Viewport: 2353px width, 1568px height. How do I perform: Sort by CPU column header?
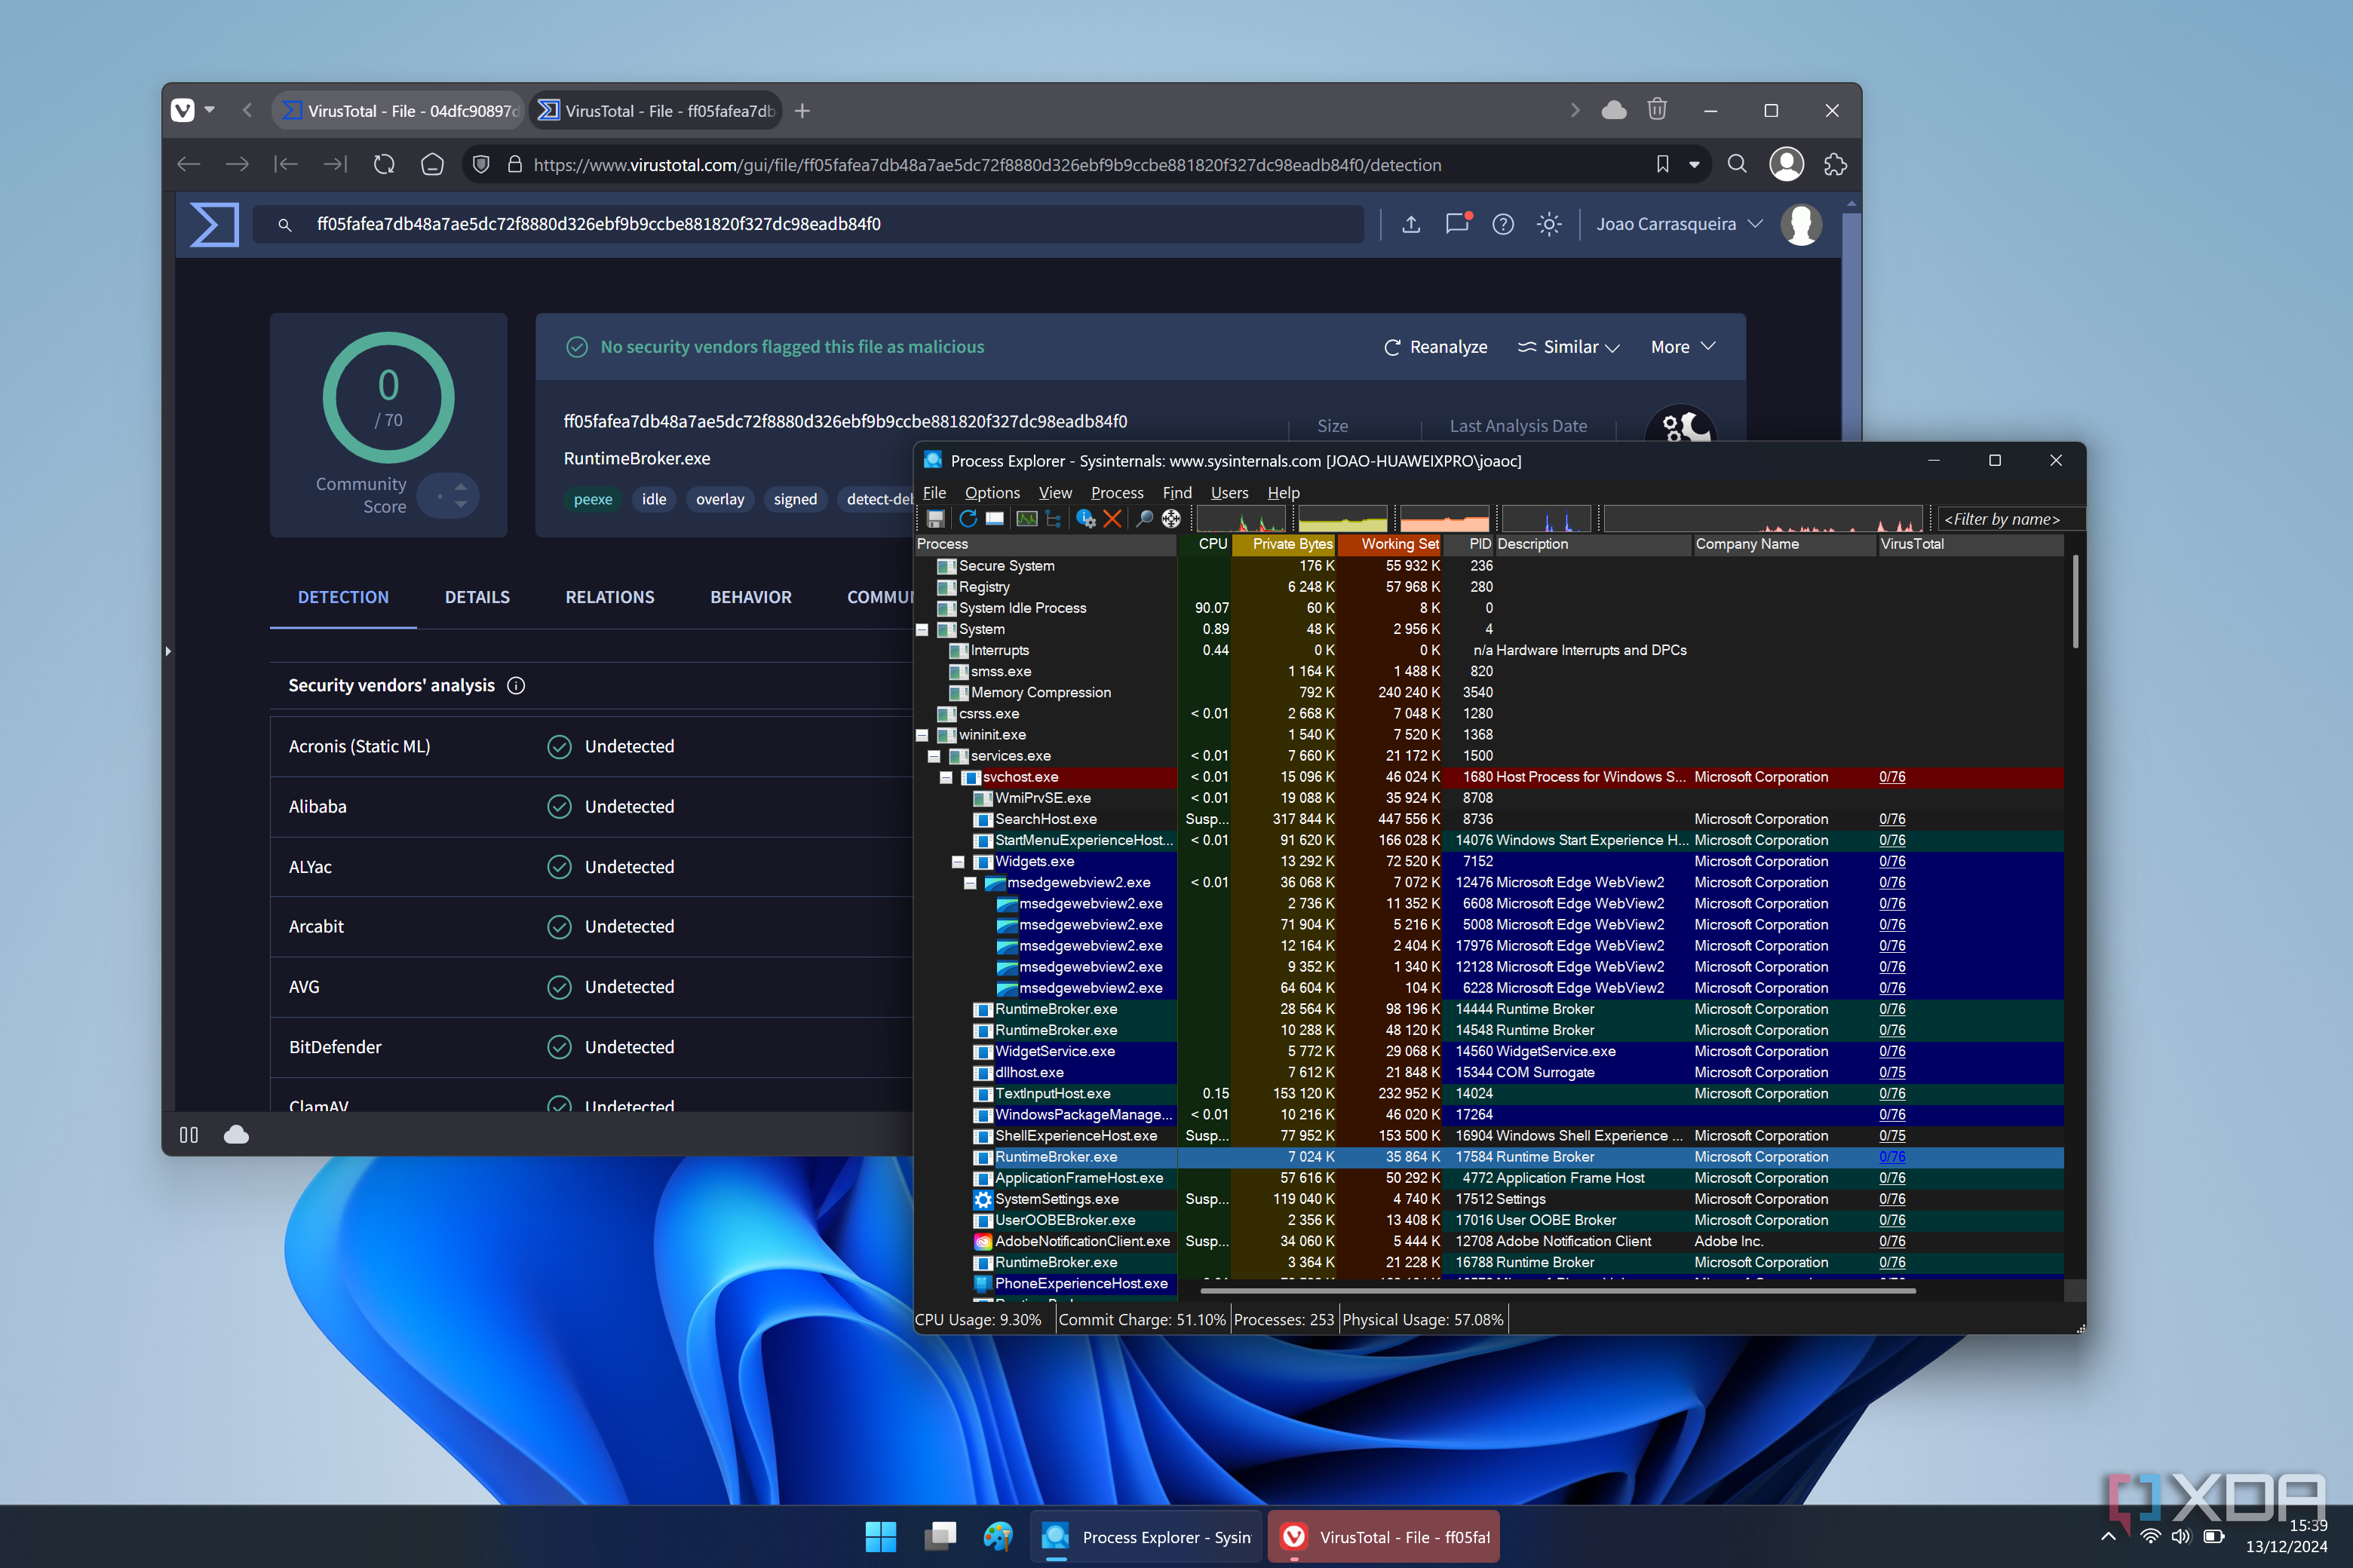(x=1204, y=544)
